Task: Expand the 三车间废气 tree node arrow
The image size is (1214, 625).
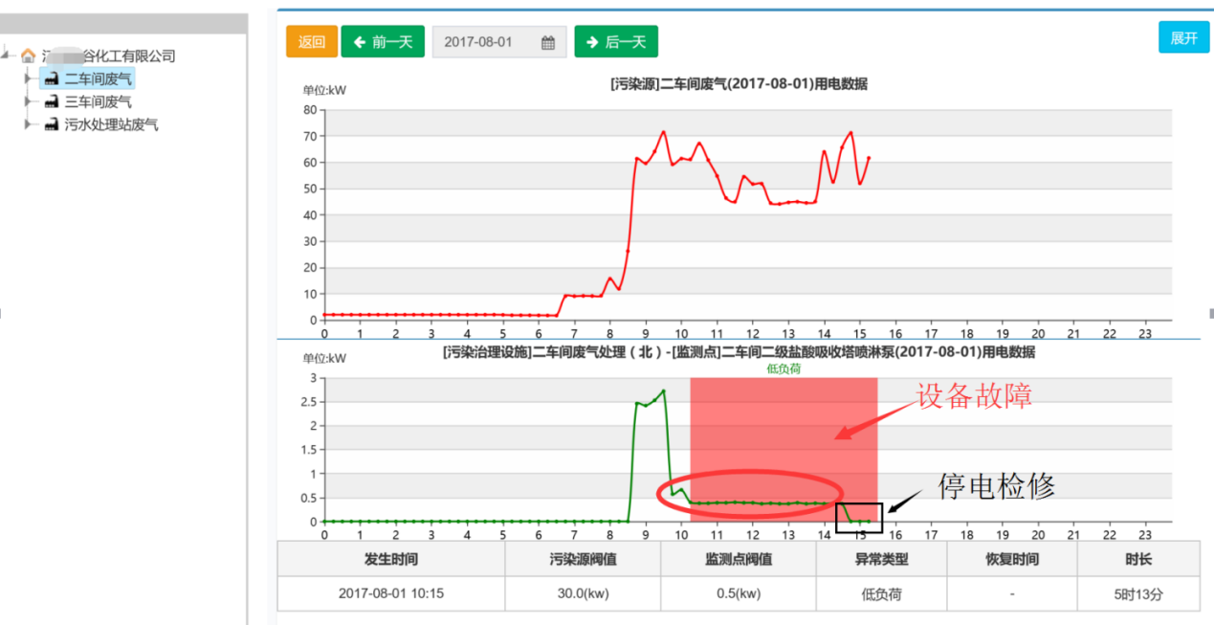Action: click(29, 101)
